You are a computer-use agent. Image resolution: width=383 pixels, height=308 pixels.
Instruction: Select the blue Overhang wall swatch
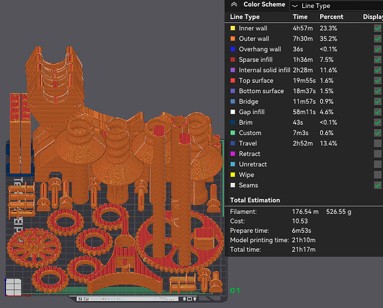232,49
